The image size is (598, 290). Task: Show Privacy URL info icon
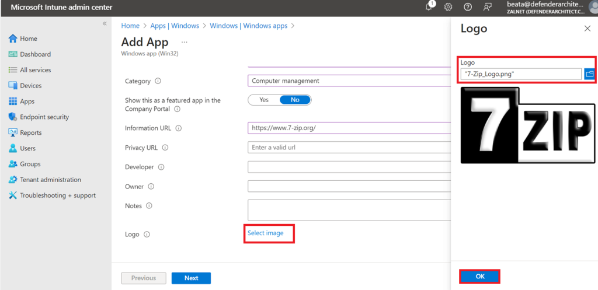point(165,148)
